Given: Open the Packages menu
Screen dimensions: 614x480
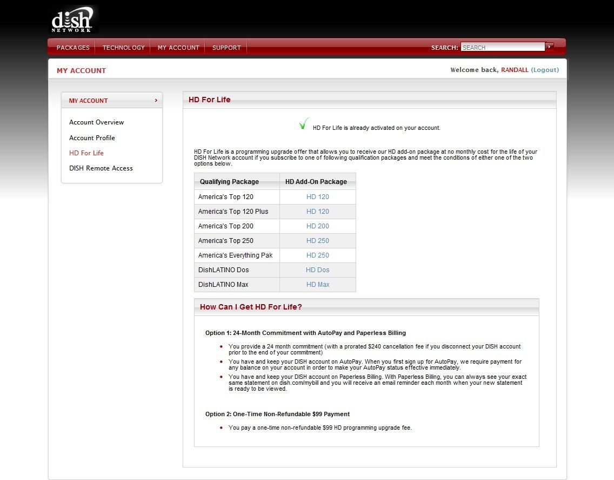Looking at the screenshot, I should coord(73,48).
